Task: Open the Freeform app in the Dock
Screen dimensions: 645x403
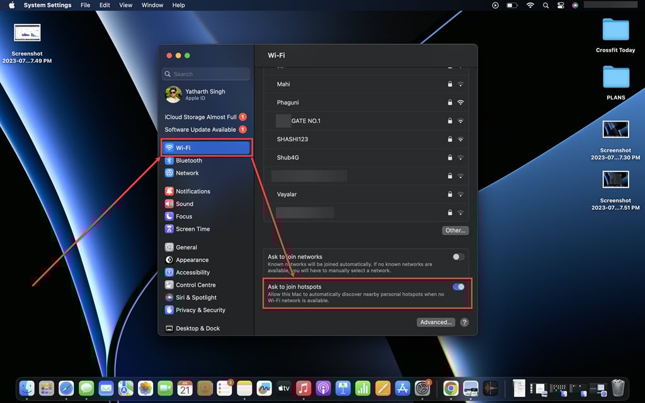Action: click(x=264, y=388)
